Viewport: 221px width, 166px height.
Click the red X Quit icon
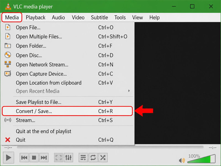pyautogui.click(x=8, y=140)
